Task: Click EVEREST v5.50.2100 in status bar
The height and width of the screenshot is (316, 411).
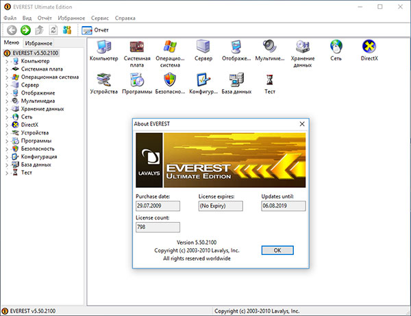Action: tap(32, 311)
